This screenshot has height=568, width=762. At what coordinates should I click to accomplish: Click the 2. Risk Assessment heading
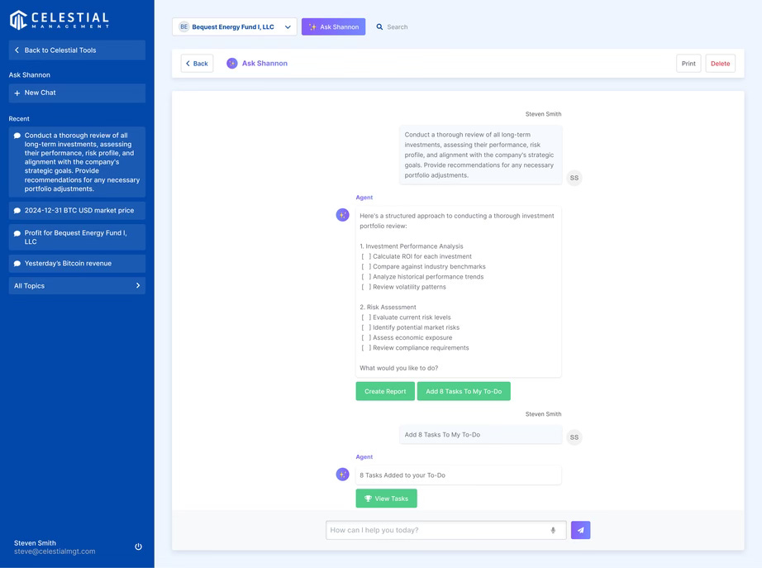point(388,307)
